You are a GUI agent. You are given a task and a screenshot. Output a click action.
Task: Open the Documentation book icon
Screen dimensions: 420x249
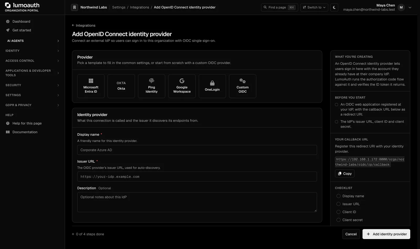[8, 132]
